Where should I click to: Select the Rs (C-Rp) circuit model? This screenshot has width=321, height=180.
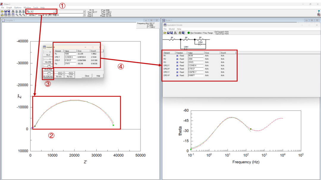coord(48,67)
